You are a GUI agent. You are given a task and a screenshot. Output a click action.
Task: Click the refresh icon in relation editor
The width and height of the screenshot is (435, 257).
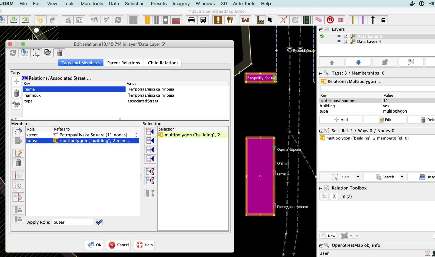13,53
